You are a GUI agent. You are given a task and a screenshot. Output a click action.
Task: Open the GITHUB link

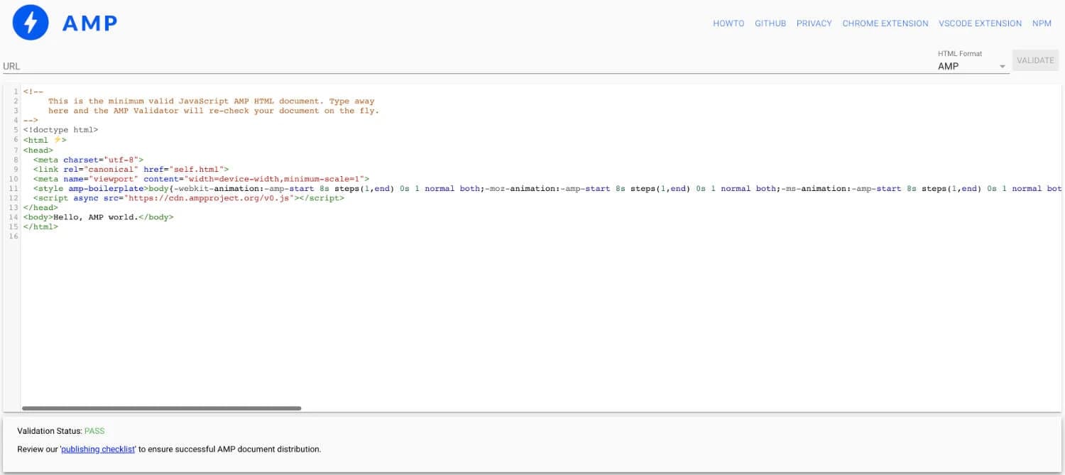(770, 23)
